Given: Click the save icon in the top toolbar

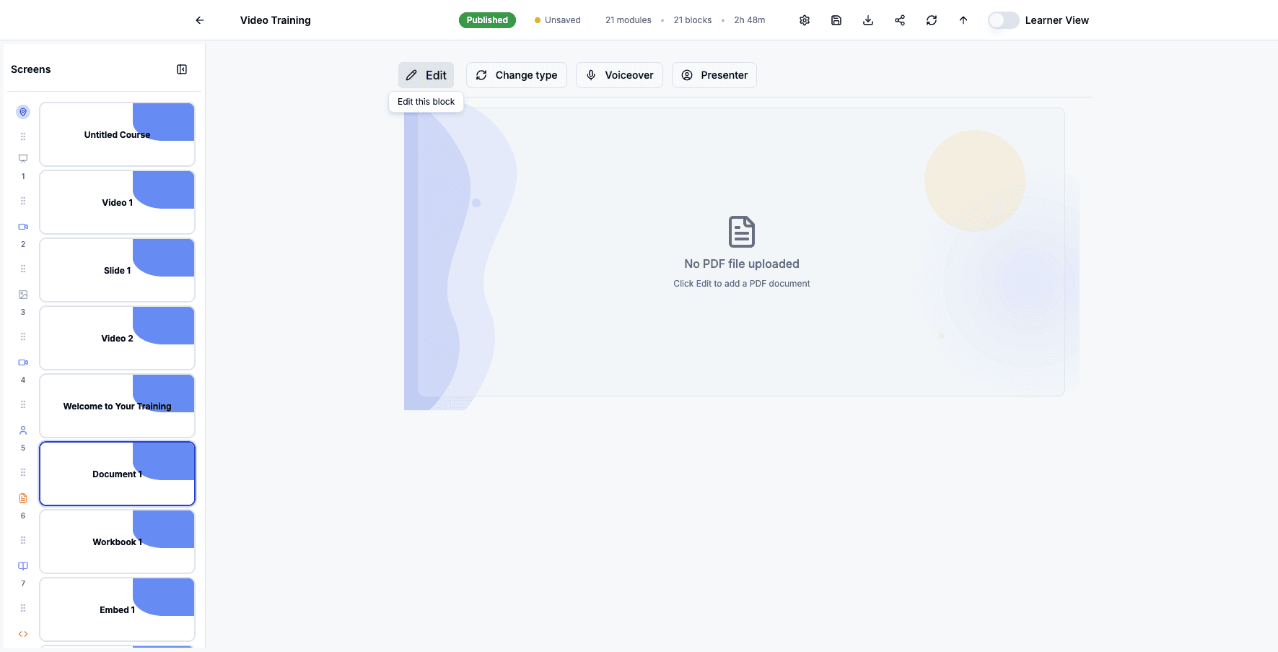Looking at the screenshot, I should [836, 20].
